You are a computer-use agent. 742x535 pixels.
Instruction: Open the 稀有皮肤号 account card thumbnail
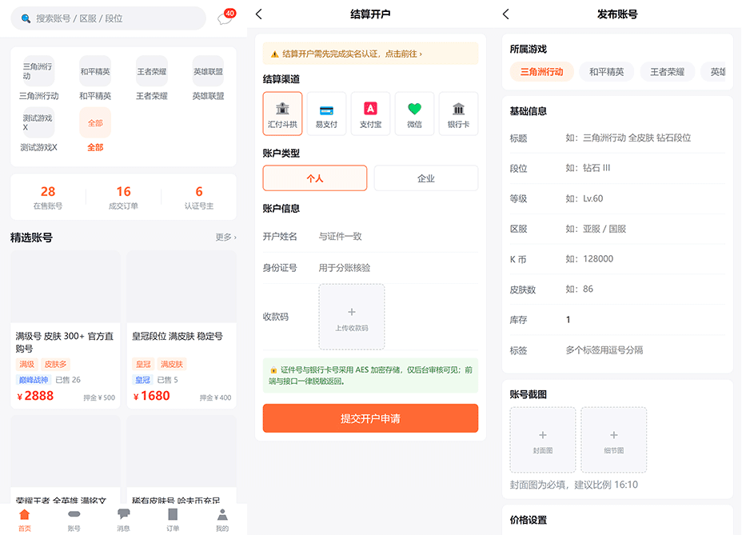click(x=182, y=451)
